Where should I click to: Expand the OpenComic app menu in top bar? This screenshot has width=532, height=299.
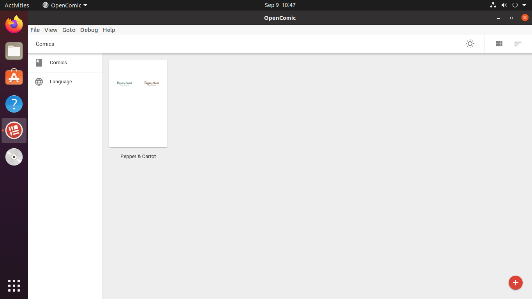65,5
